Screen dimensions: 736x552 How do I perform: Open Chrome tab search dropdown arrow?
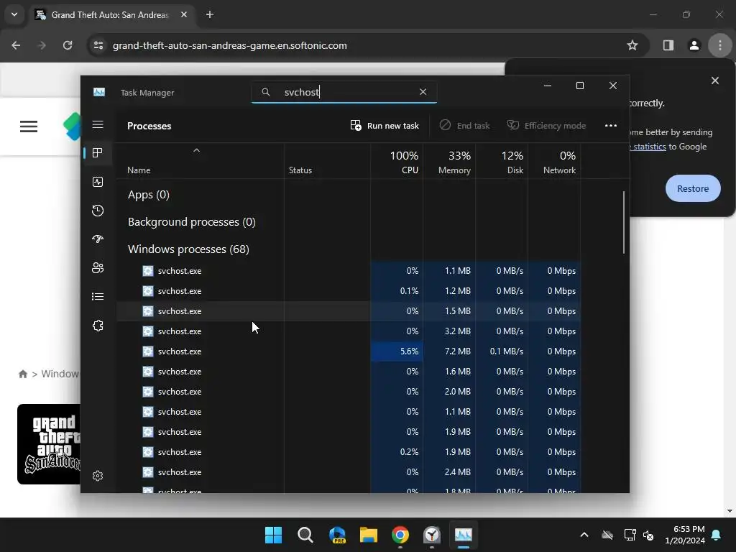[x=14, y=14]
